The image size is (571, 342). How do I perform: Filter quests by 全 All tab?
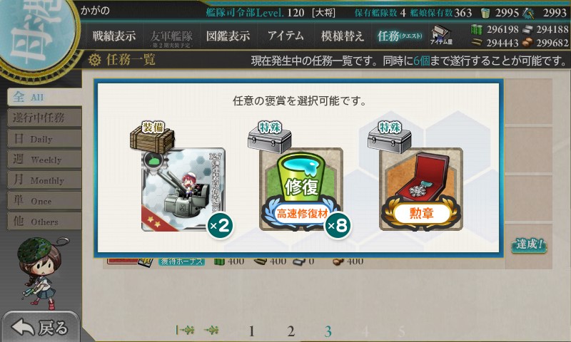[44, 97]
